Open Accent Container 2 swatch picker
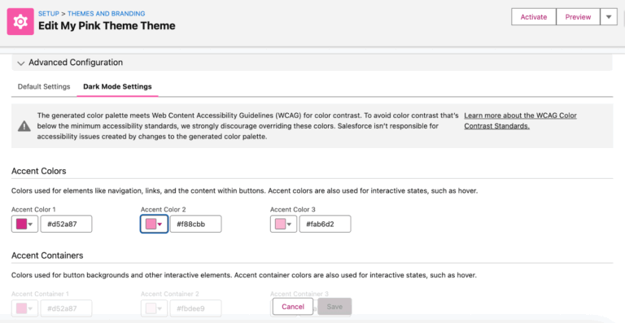Screen dimensions: 625x323 point(154,308)
